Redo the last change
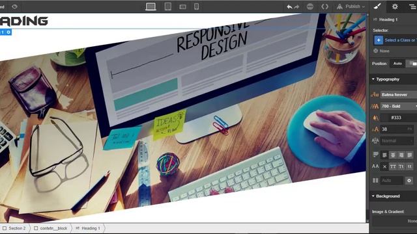 [296, 6]
